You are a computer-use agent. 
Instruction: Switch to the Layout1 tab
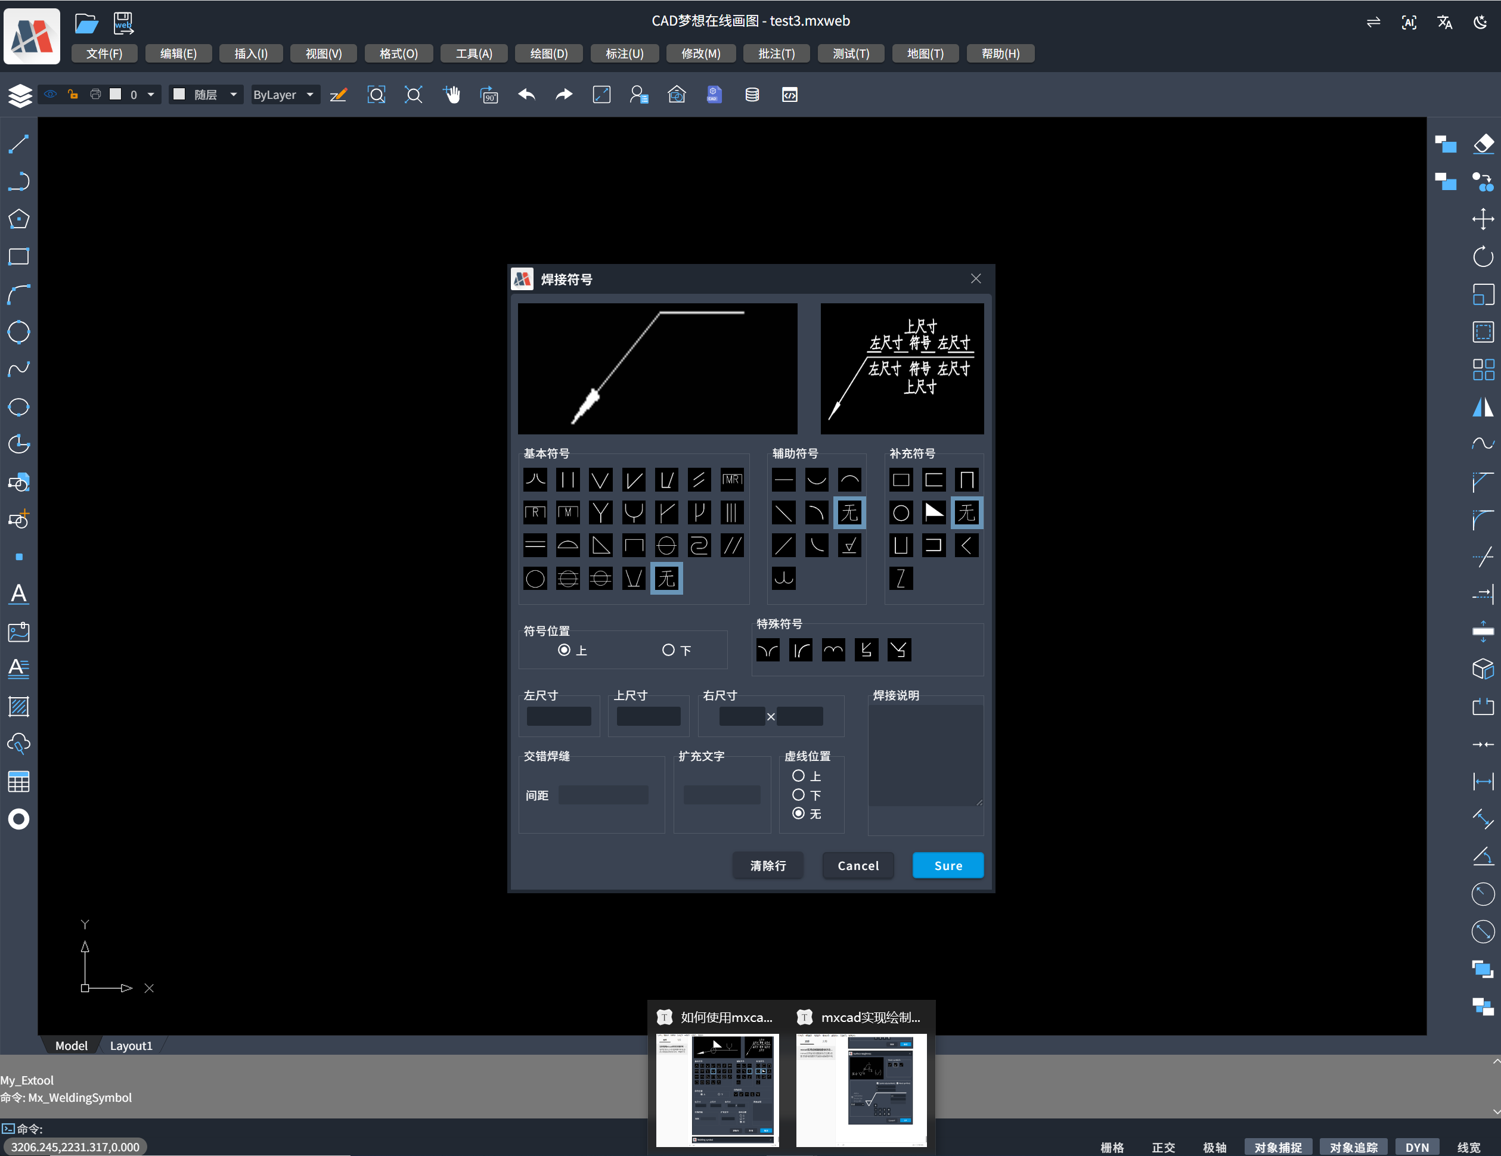(x=131, y=1045)
